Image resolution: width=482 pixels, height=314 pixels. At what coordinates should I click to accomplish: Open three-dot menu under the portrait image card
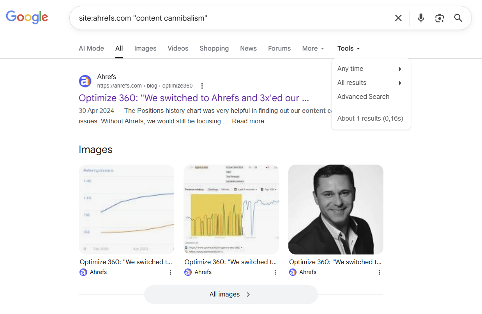pyautogui.click(x=380, y=272)
